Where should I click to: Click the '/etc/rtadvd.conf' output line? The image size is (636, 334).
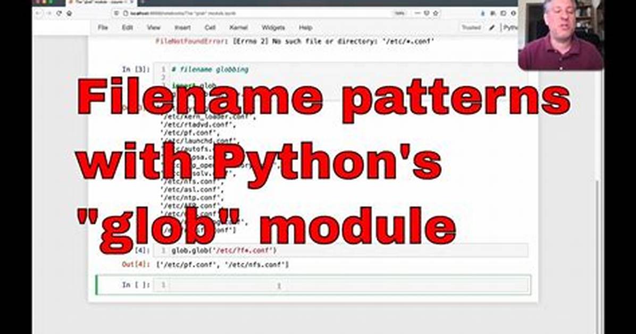point(198,124)
